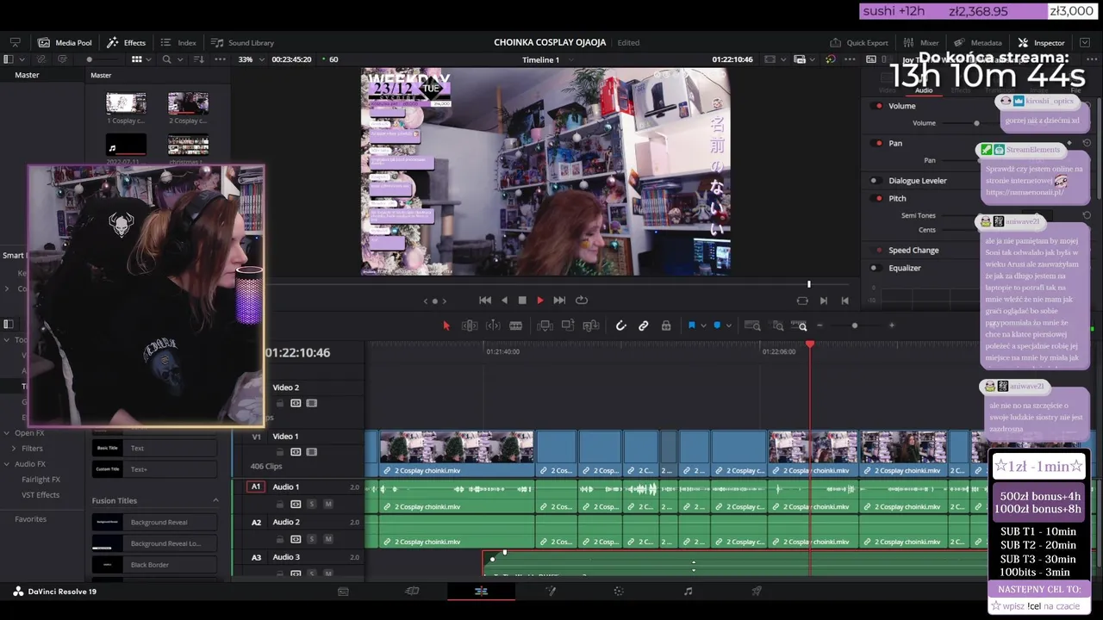Adjust media pool thumbnail size slider
Viewport: 1103px width, 620px height.
[x=89, y=59]
